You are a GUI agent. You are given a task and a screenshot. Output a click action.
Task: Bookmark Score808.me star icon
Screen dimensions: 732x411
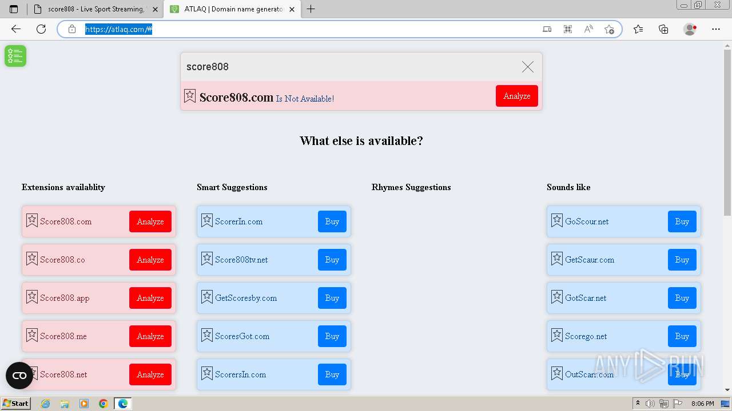tap(32, 335)
